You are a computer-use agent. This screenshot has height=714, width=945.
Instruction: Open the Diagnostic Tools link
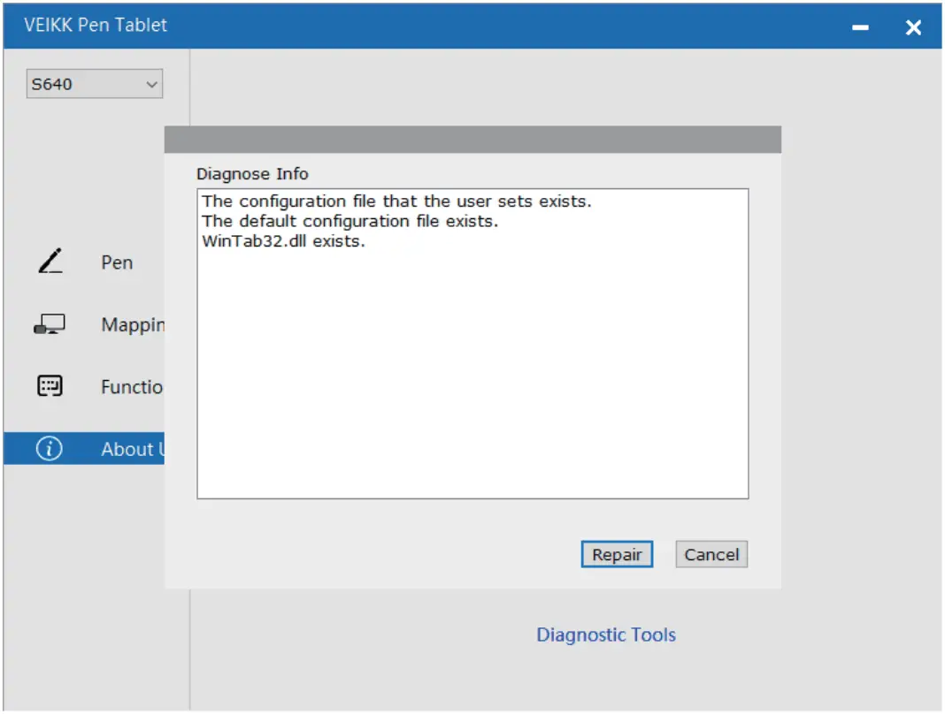[606, 634]
